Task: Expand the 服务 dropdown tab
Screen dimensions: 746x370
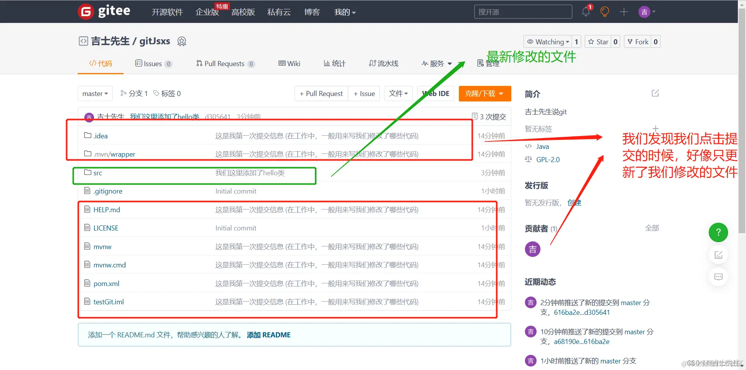Action: tap(437, 63)
